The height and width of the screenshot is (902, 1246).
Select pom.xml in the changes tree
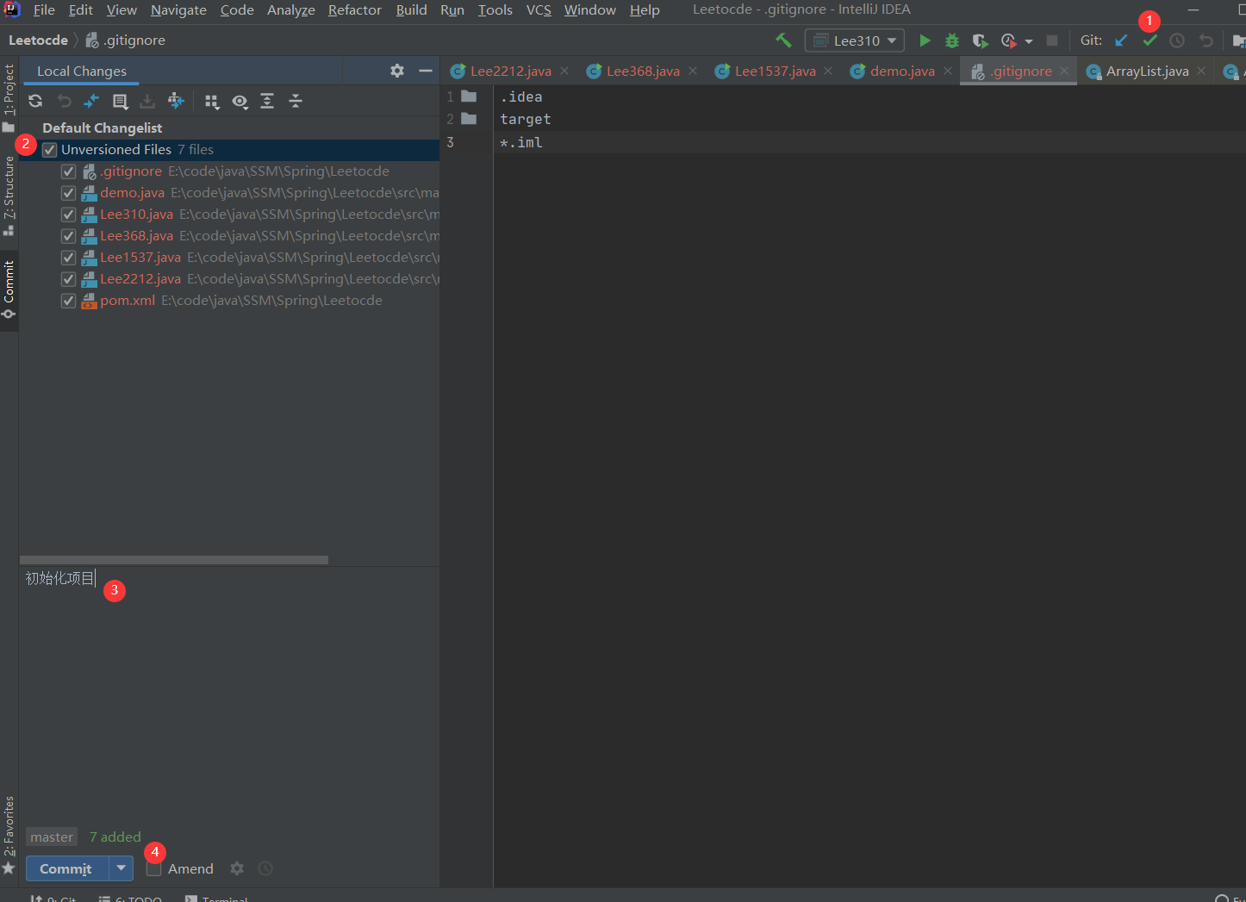pos(229,301)
